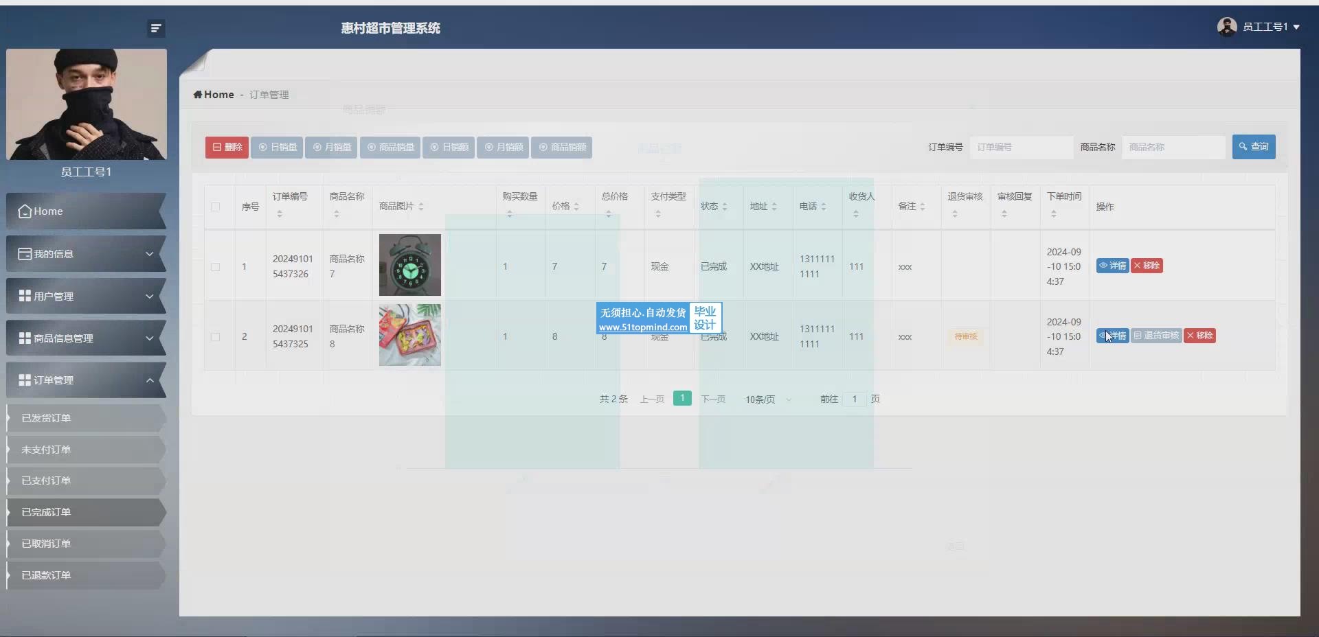Image resolution: width=1319 pixels, height=637 pixels.
Task: Remove order row 1 with 移除
Action: coord(1147,266)
